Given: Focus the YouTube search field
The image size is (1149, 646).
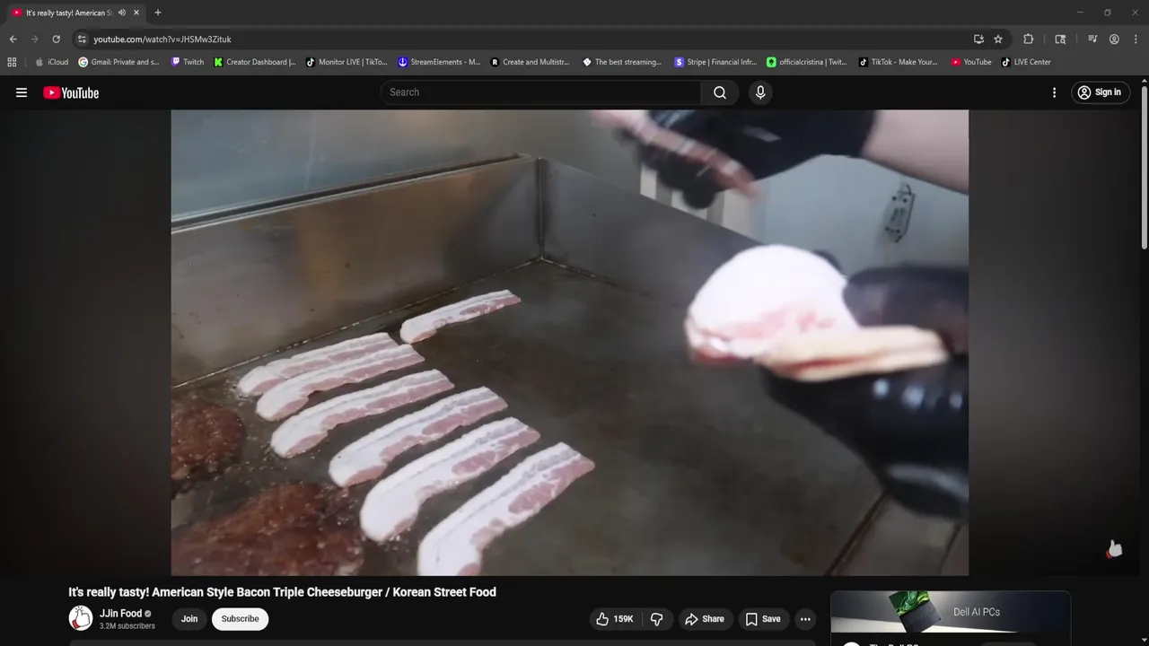Looking at the screenshot, I should pos(541,92).
